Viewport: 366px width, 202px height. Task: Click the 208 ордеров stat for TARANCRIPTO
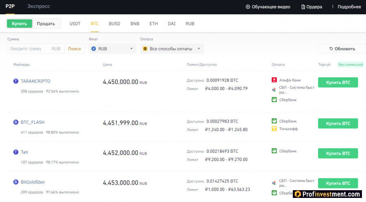(x=32, y=91)
